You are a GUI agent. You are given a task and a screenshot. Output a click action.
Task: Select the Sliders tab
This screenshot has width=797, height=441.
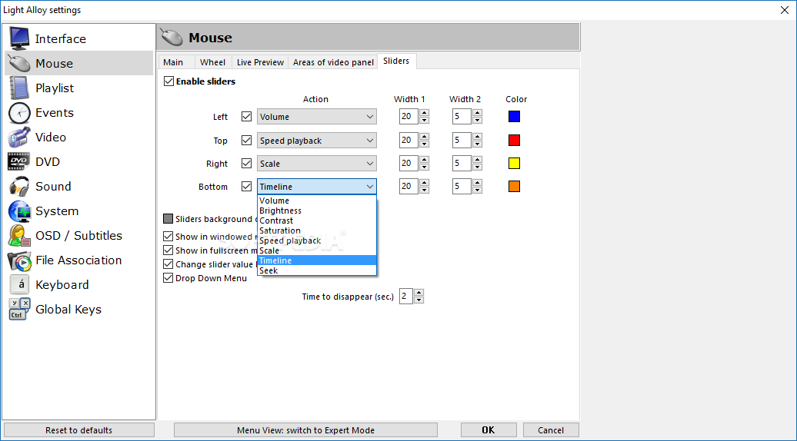[396, 61]
